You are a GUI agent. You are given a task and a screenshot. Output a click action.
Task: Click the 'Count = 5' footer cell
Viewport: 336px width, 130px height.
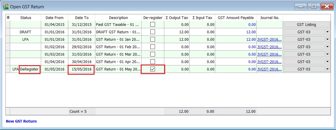pos(82,111)
